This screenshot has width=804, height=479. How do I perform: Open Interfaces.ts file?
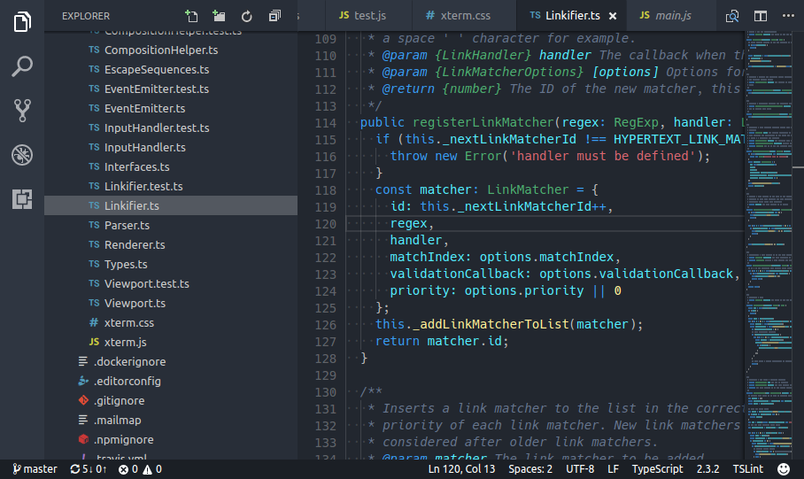(x=171, y=166)
